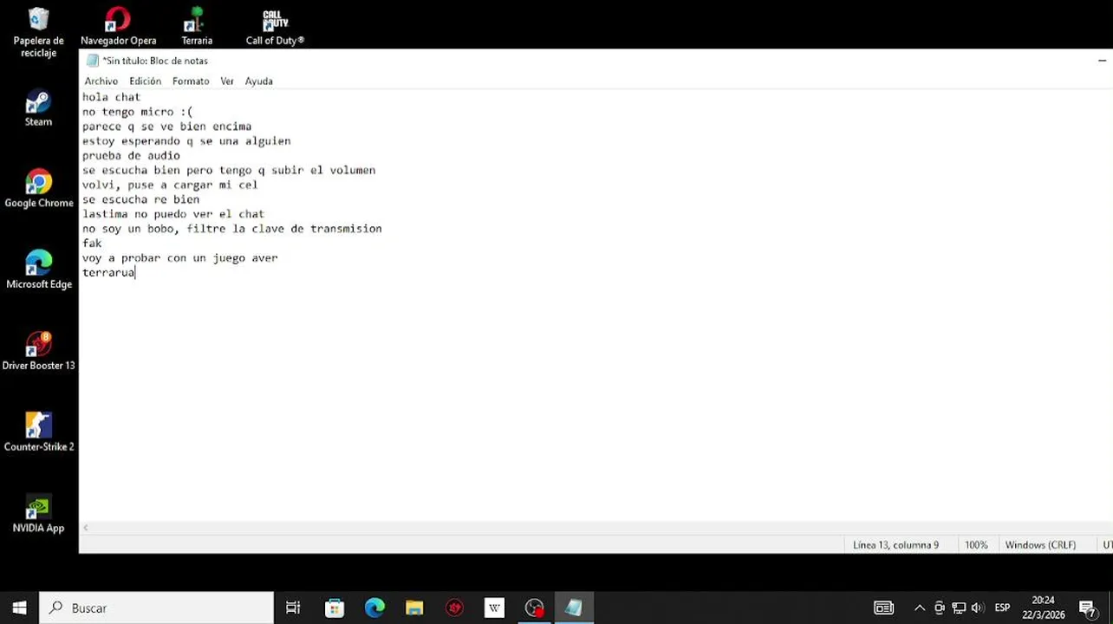Click the line about "subir el volumen"
Viewport: 1113px width, 624px height.
tap(229, 171)
